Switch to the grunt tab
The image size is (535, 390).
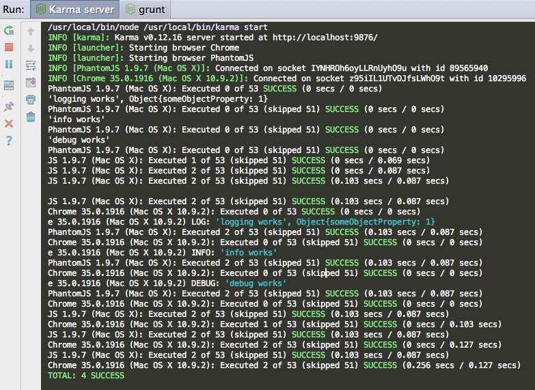tap(146, 10)
